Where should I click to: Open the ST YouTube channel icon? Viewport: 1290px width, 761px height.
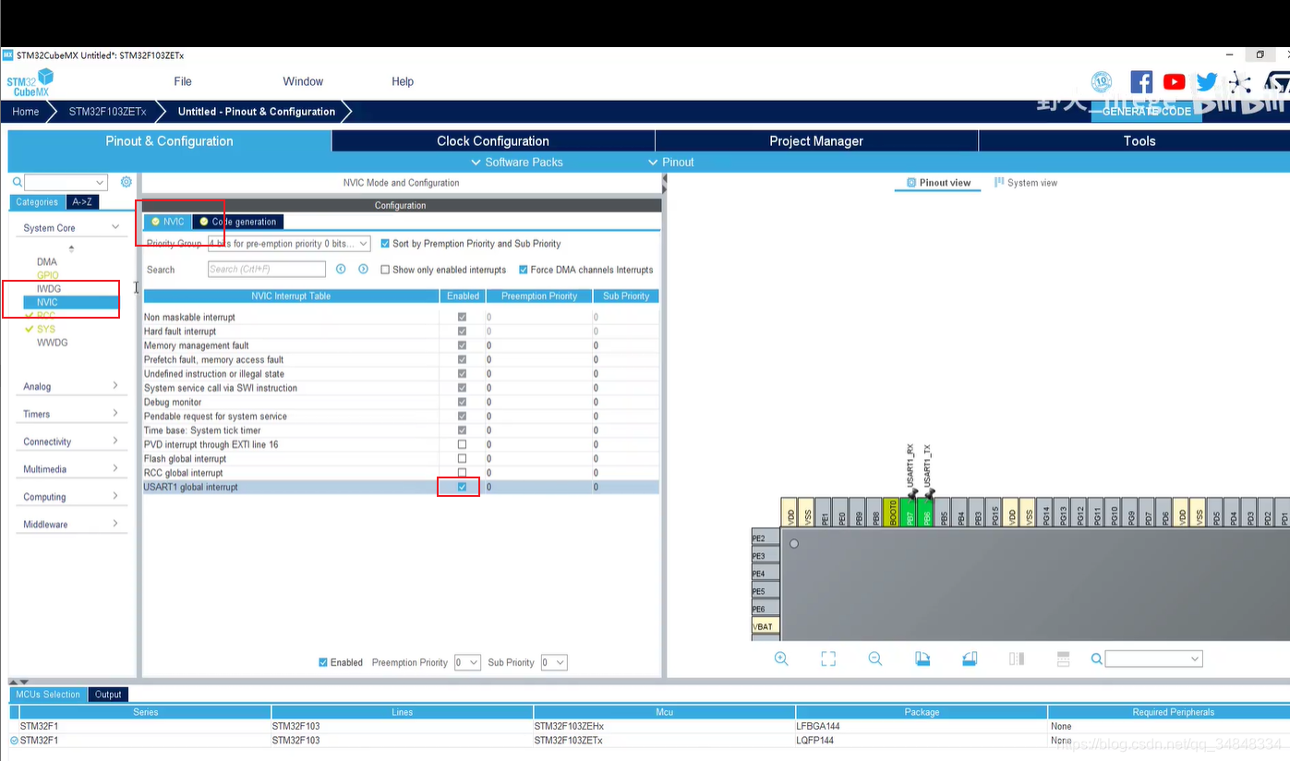click(1174, 82)
